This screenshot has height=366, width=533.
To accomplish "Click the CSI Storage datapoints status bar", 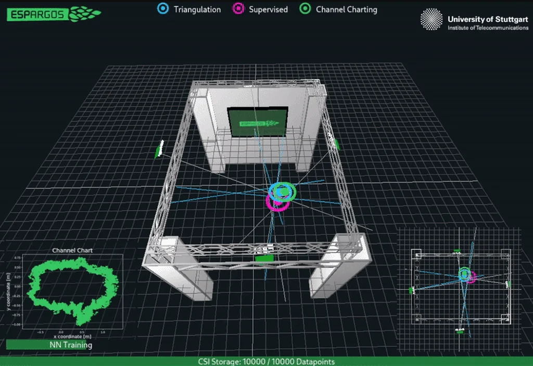I will coord(266,361).
